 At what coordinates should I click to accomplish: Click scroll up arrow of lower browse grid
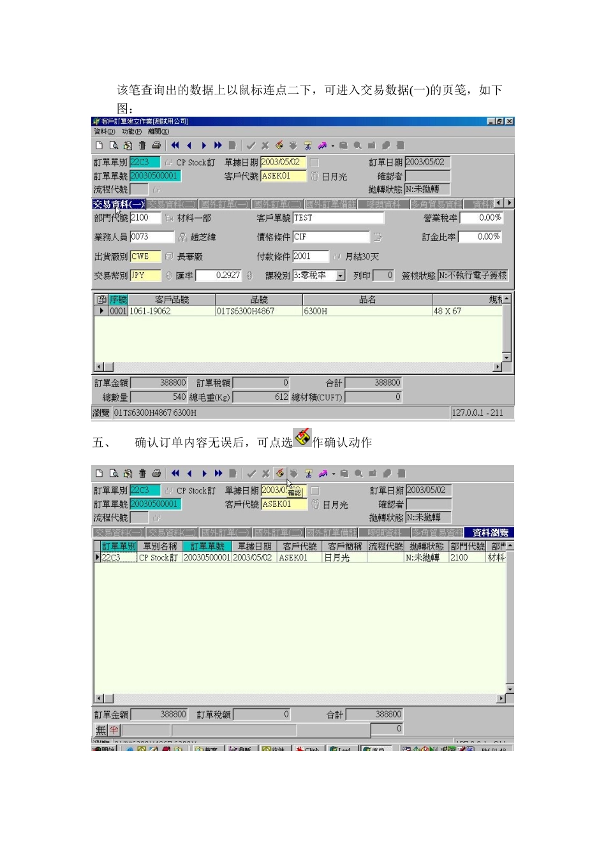[x=509, y=546]
